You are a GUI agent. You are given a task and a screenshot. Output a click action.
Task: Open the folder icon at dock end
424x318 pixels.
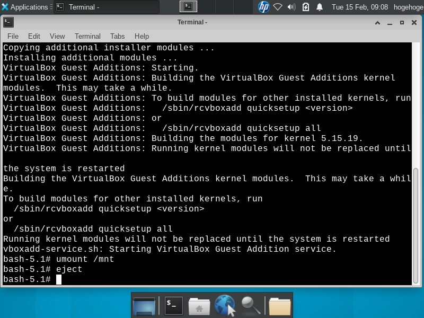pyautogui.click(x=280, y=307)
